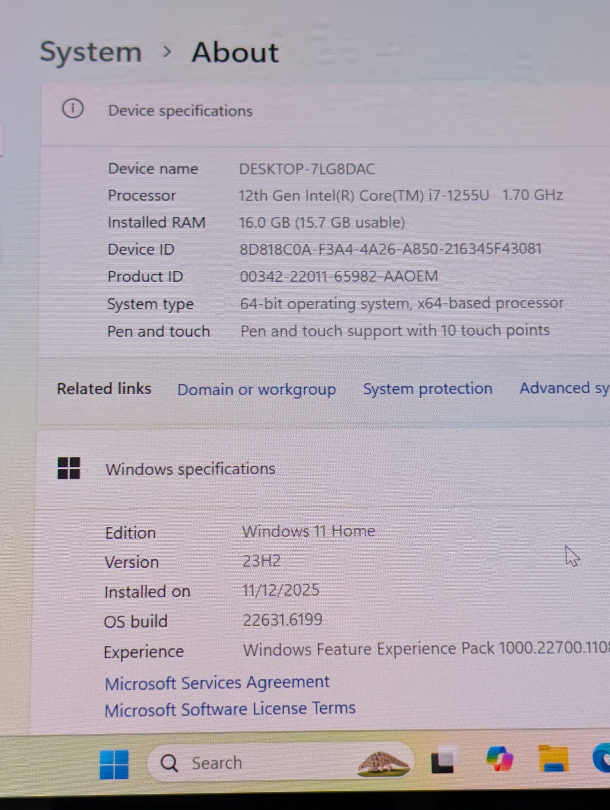Open the Advanced system settings link

[x=563, y=388]
